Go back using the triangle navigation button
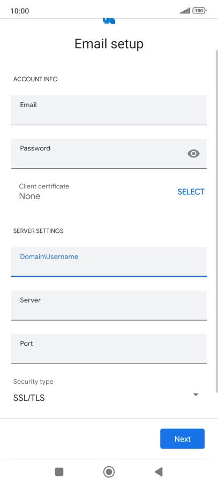The height and width of the screenshot is (485, 218). pos(159,472)
